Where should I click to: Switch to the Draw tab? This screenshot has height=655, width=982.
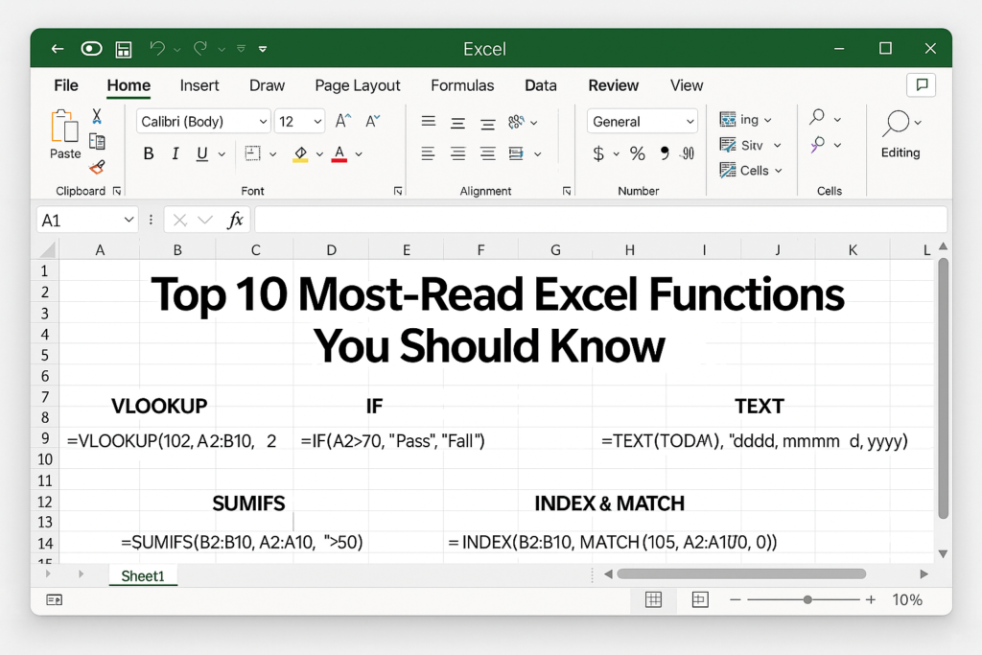267,85
